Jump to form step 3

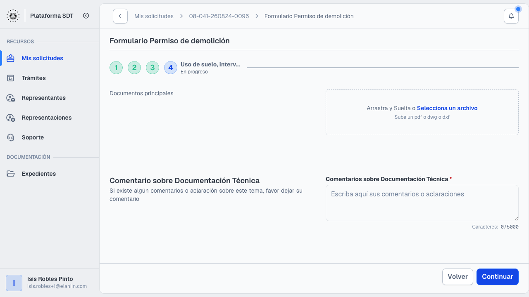pos(153,68)
